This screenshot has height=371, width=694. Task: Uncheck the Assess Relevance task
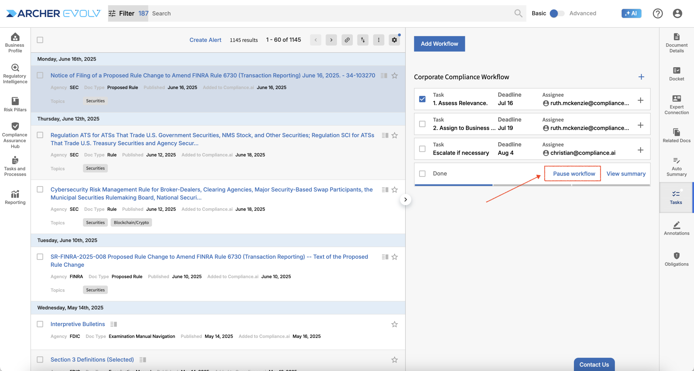tap(422, 99)
